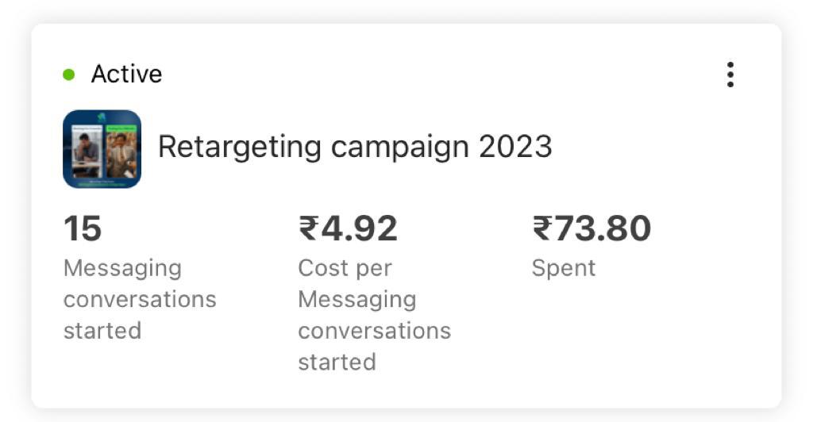Click the 15 conversations count
The width and height of the screenshot is (813, 422).
83,228
